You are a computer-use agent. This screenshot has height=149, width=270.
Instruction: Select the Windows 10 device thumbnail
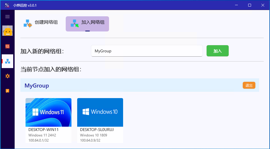click(x=100, y=112)
